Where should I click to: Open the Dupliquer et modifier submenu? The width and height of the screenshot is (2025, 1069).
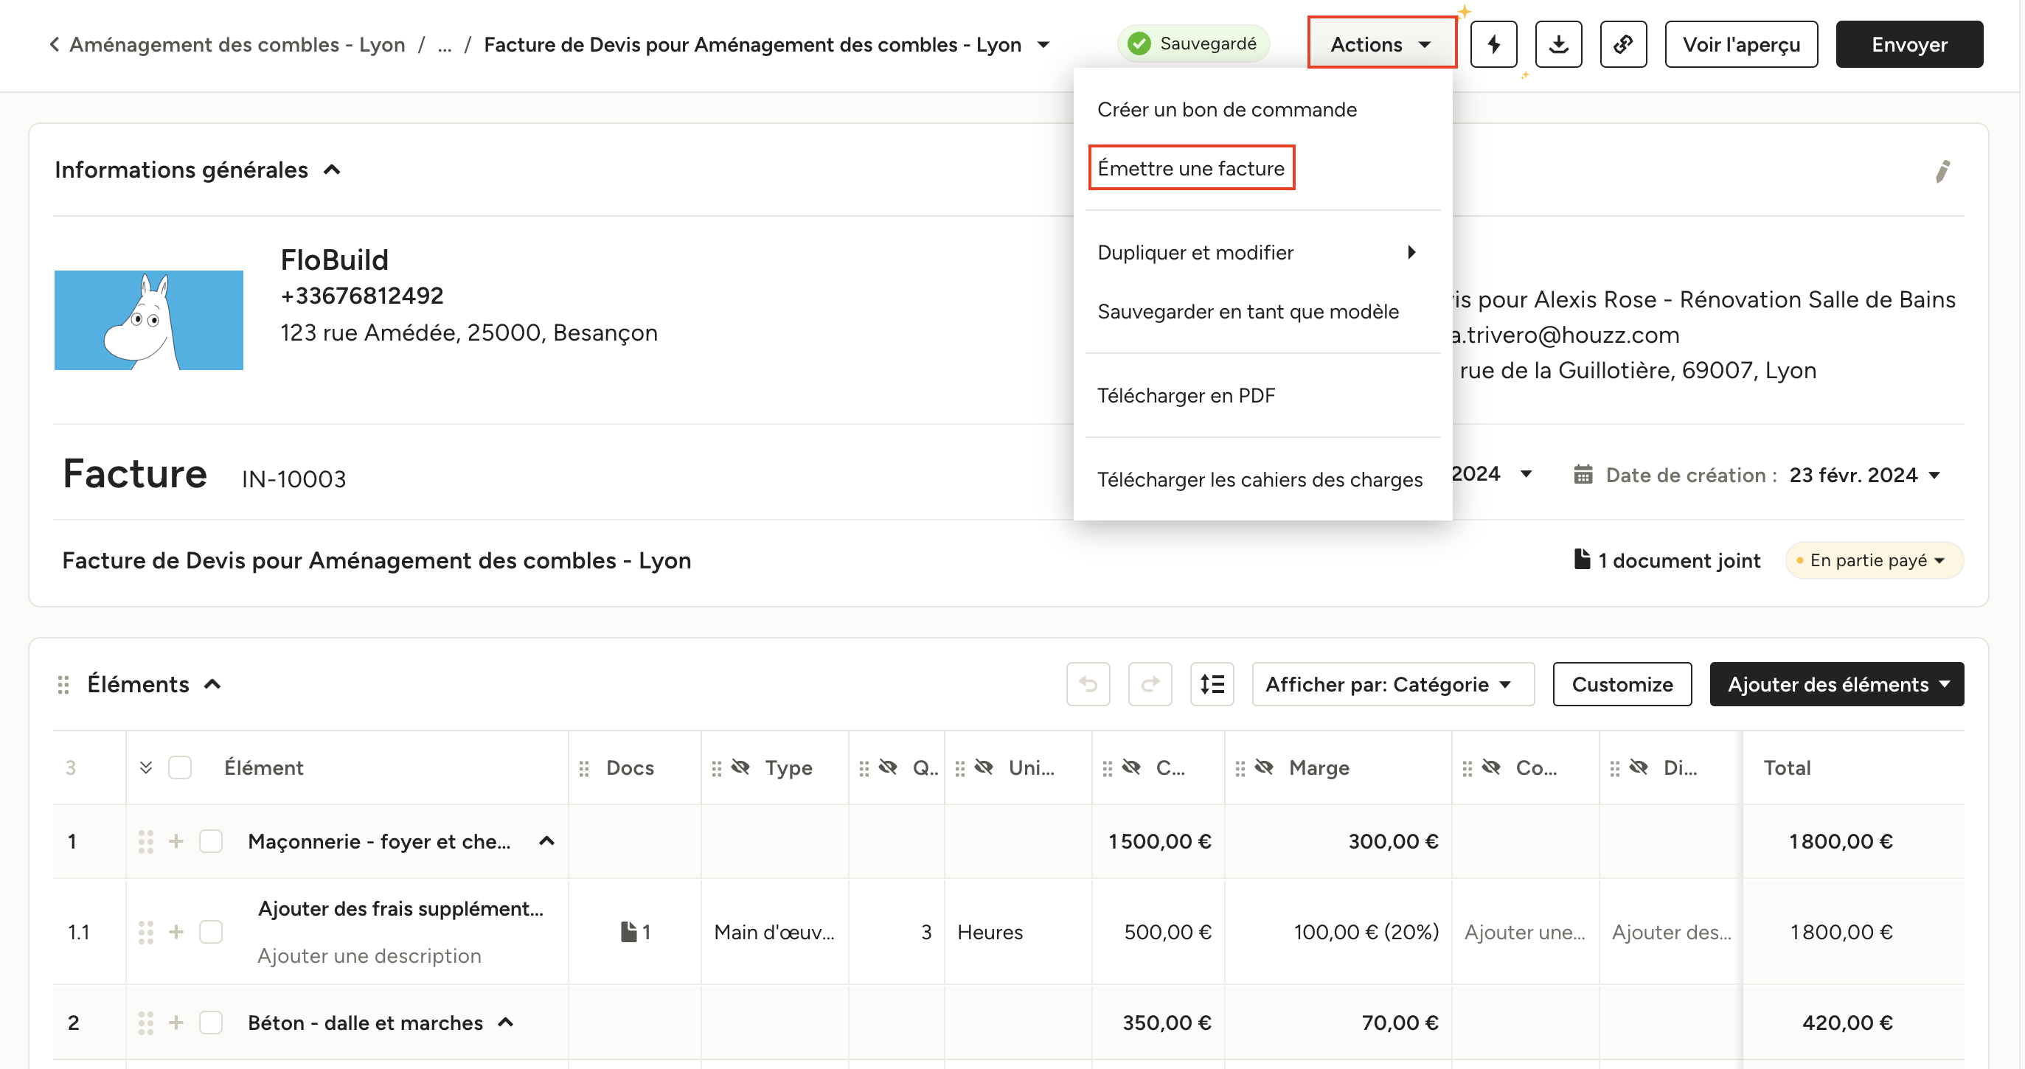tap(1261, 252)
